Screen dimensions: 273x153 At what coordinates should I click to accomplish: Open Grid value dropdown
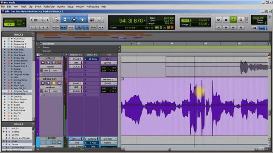coord(209,20)
